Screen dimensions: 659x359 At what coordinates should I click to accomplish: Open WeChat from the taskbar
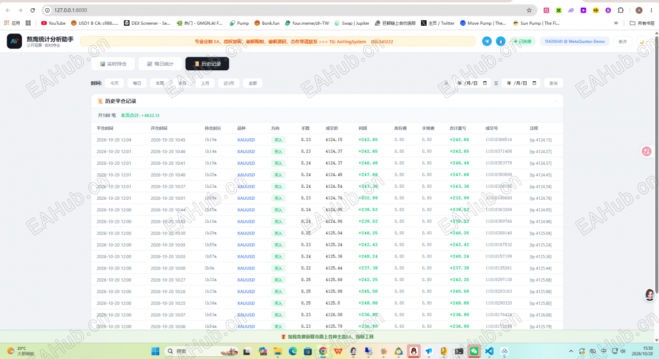pyautogui.click(x=474, y=351)
